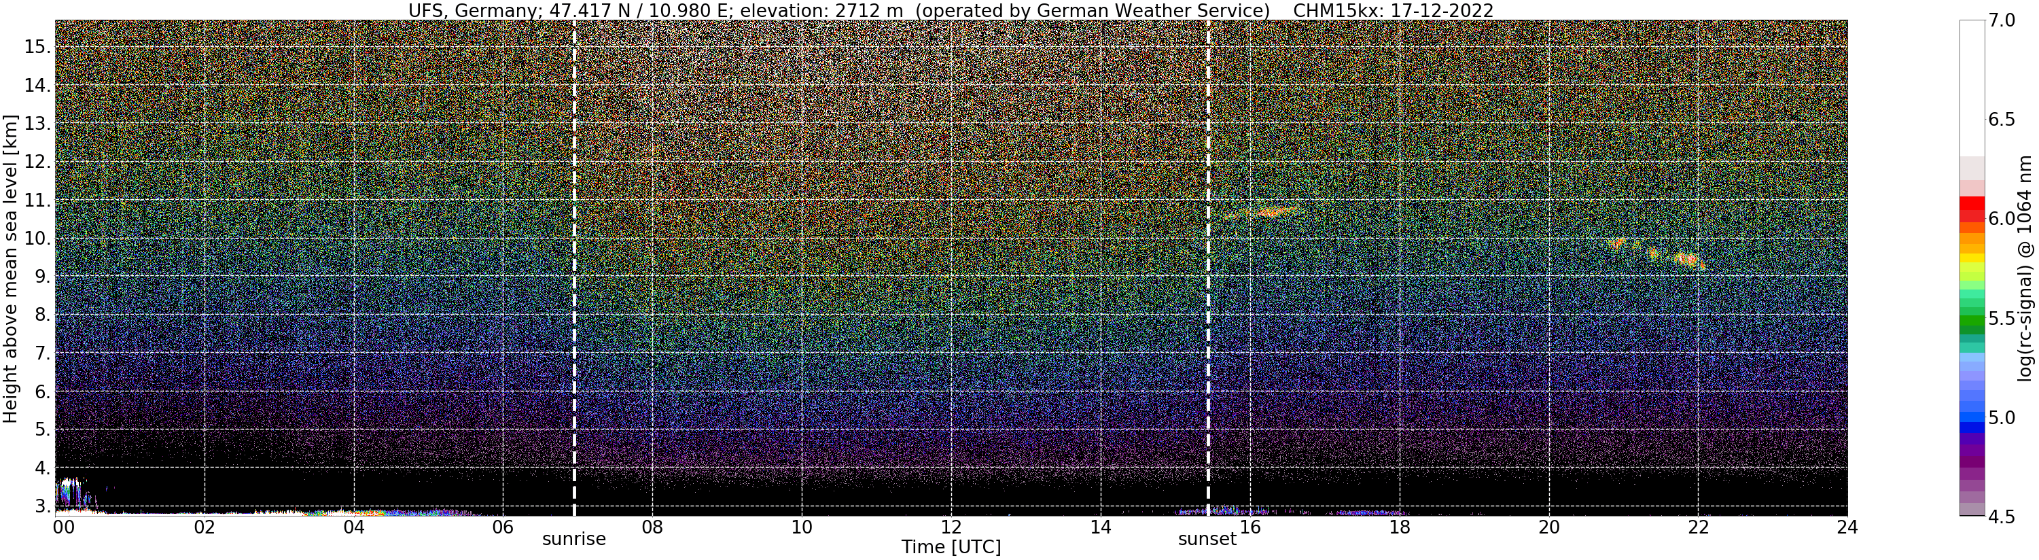Click the colorbar value '5.0'
This screenshot has width=2039, height=560.
click(x=2000, y=417)
